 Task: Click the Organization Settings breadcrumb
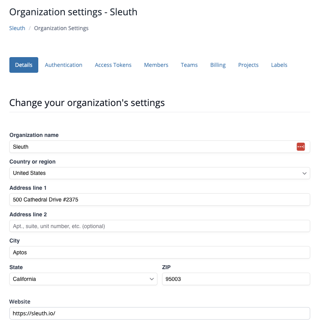pos(61,28)
